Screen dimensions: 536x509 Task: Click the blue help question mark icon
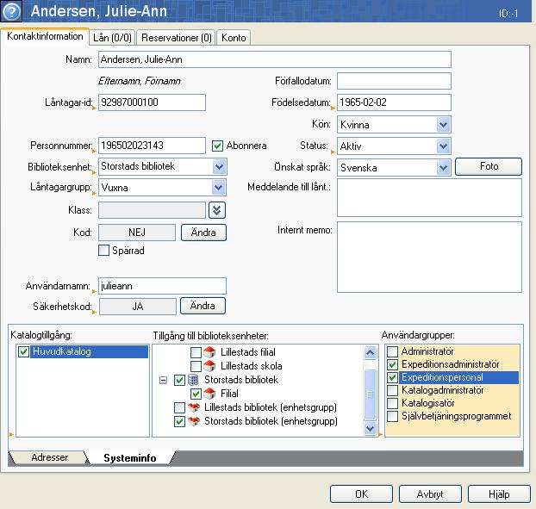11,11
